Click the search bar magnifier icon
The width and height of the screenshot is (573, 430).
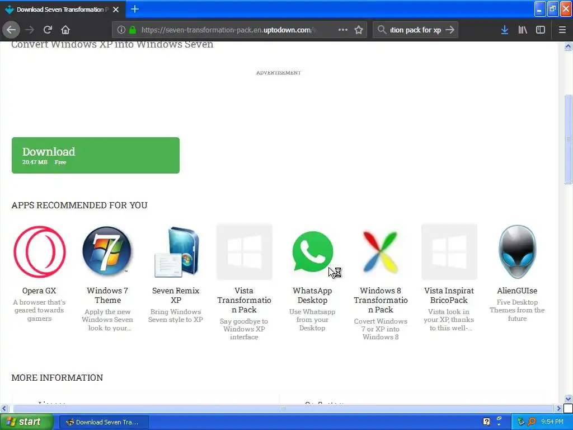point(382,30)
